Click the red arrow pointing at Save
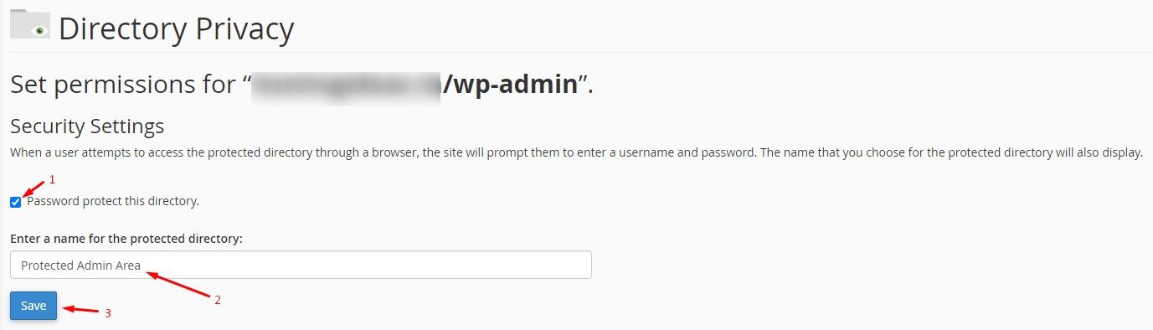 (81, 311)
